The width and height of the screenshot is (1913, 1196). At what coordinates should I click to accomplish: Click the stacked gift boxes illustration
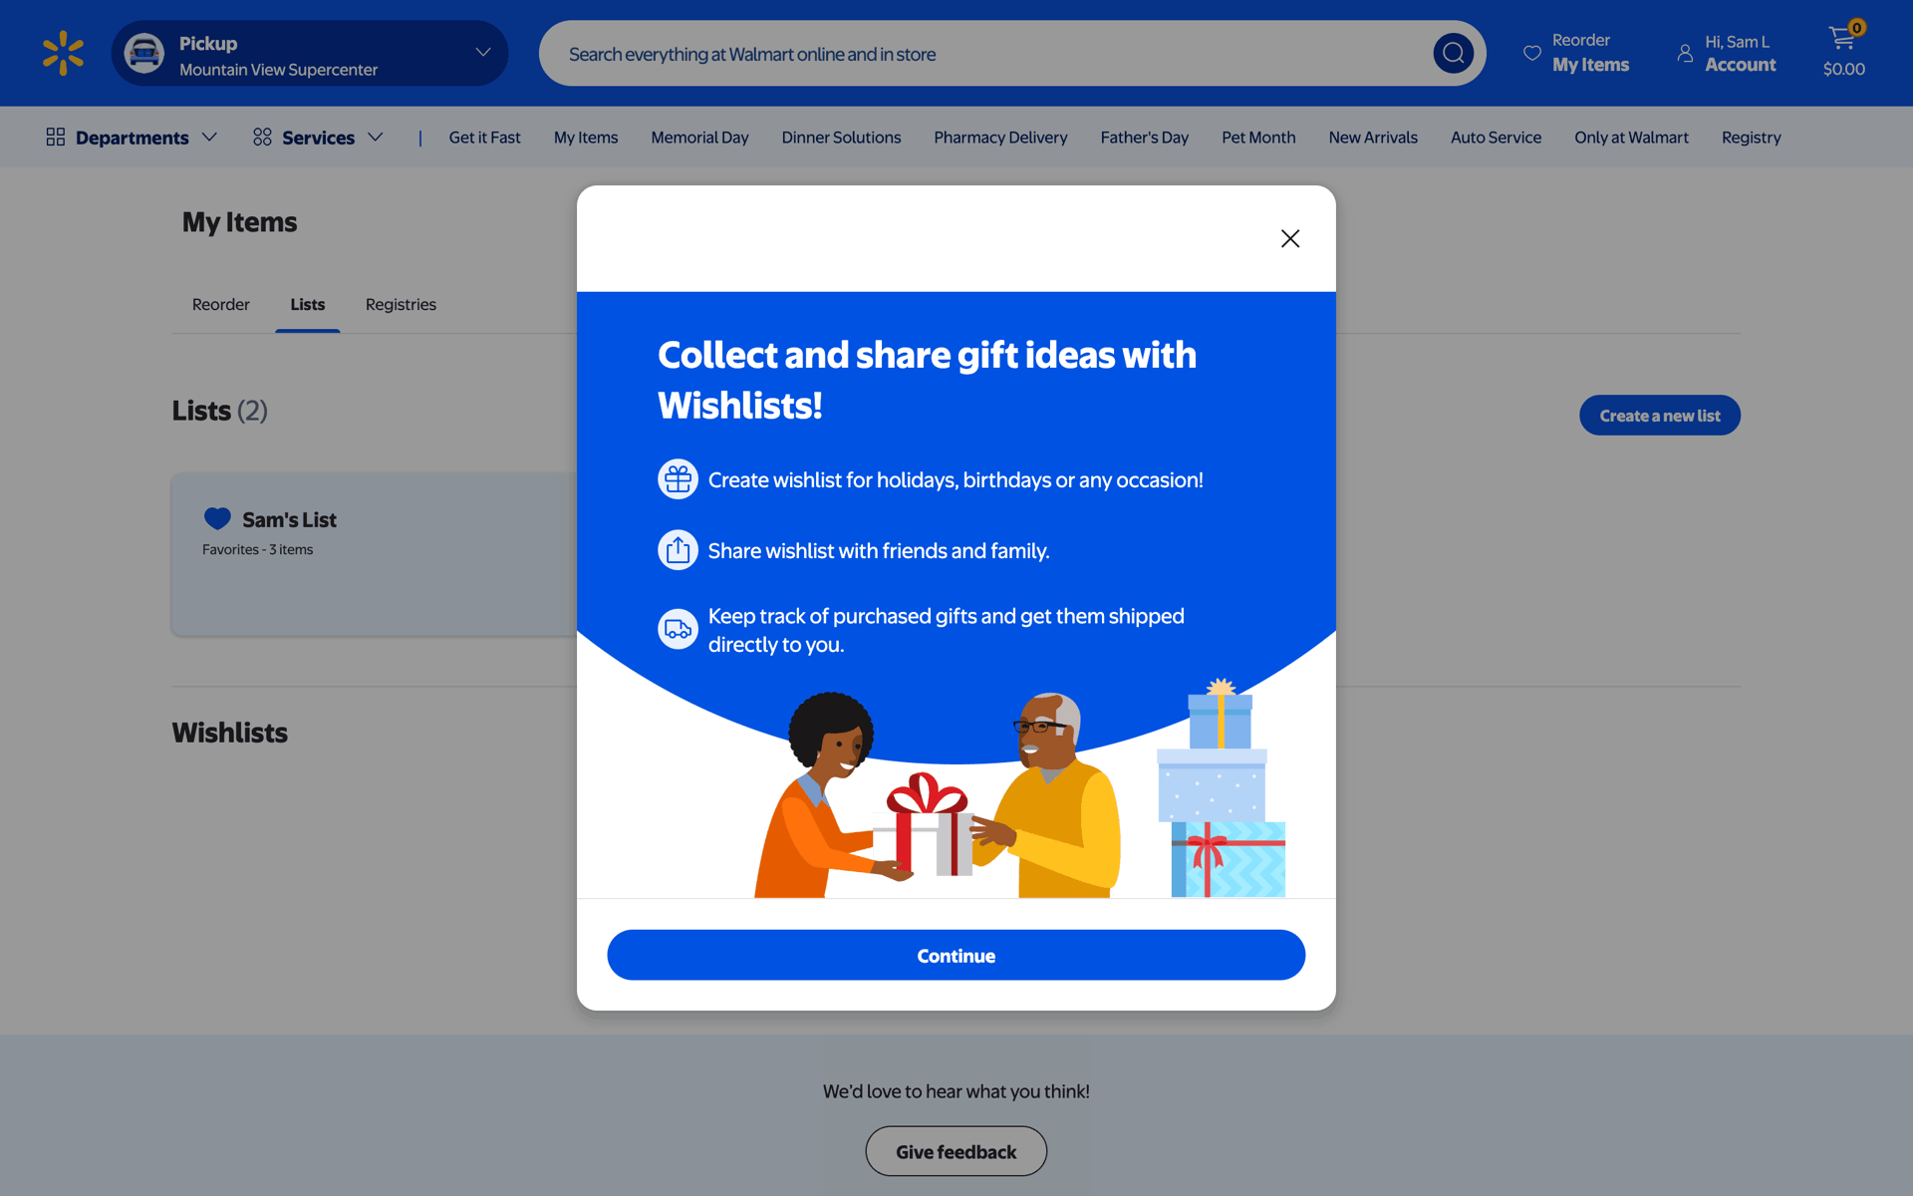(1221, 789)
